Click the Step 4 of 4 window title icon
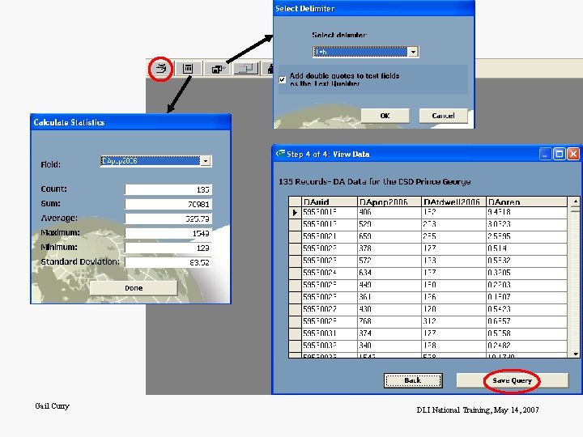The image size is (583, 437). click(x=280, y=154)
